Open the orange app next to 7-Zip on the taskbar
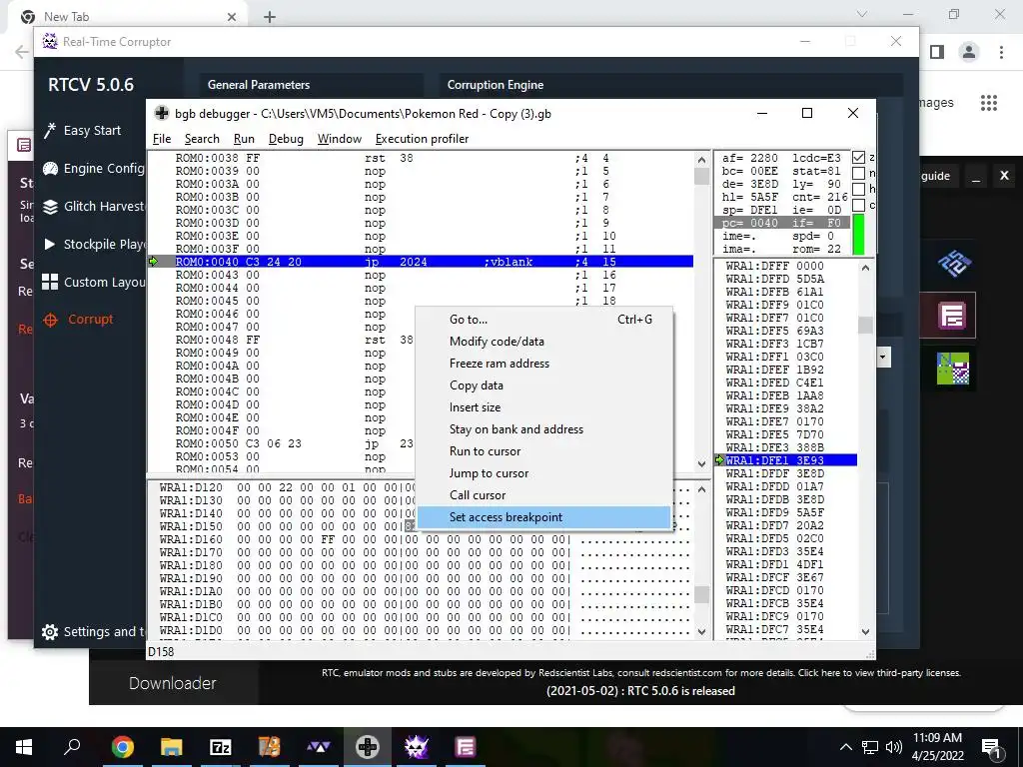The width and height of the screenshot is (1023, 767). click(x=270, y=747)
